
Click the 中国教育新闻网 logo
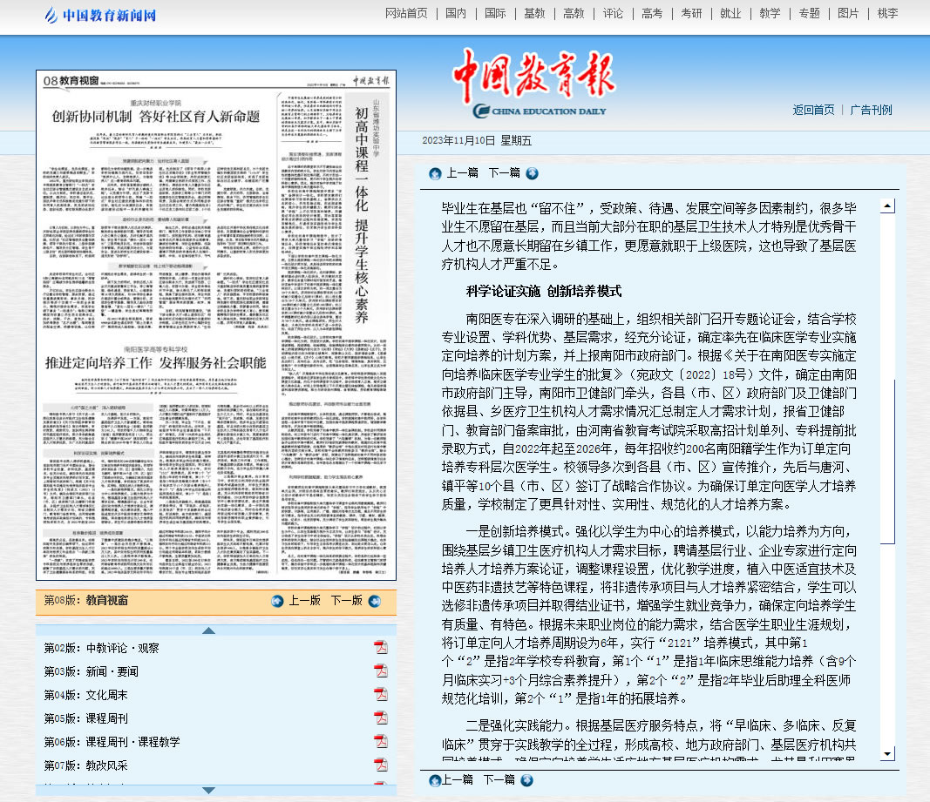click(x=100, y=15)
